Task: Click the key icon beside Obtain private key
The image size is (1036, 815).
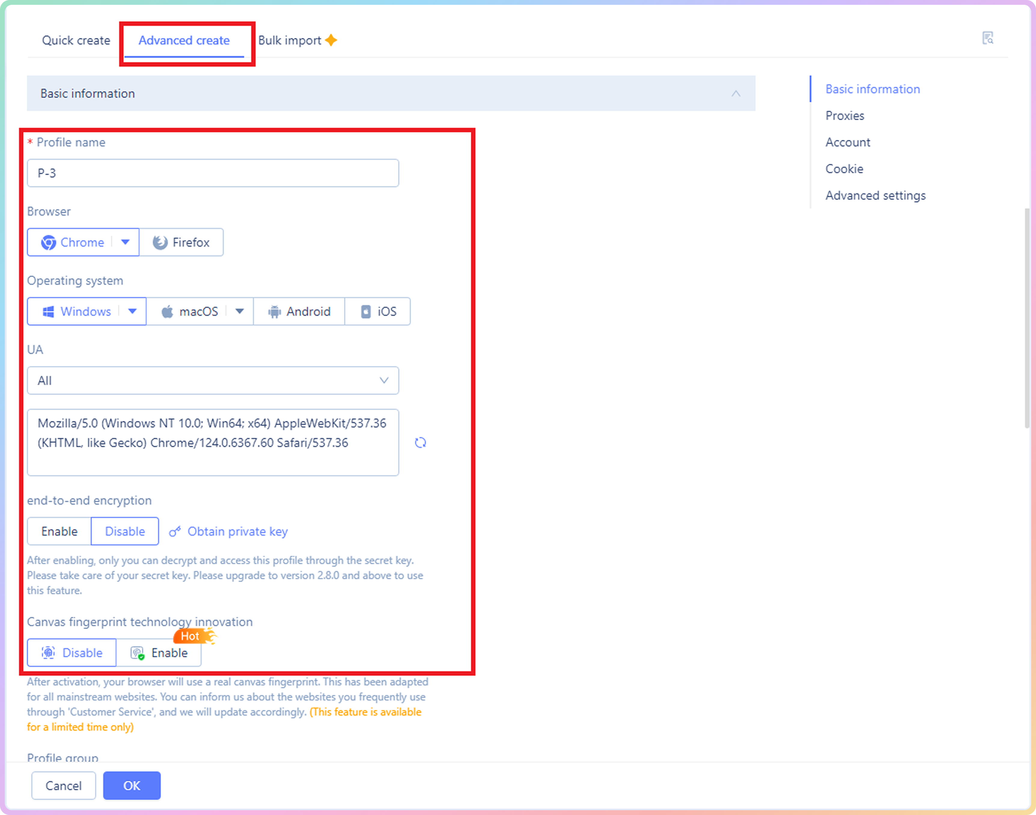Action: (175, 532)
